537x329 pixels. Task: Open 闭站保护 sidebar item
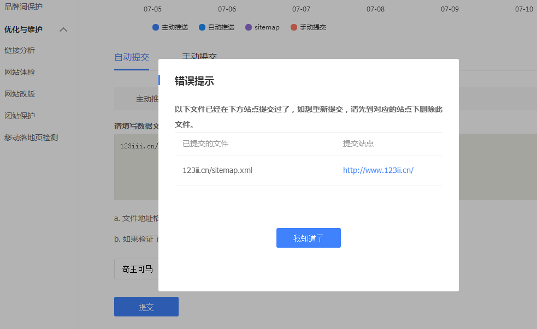pos(20,116)
